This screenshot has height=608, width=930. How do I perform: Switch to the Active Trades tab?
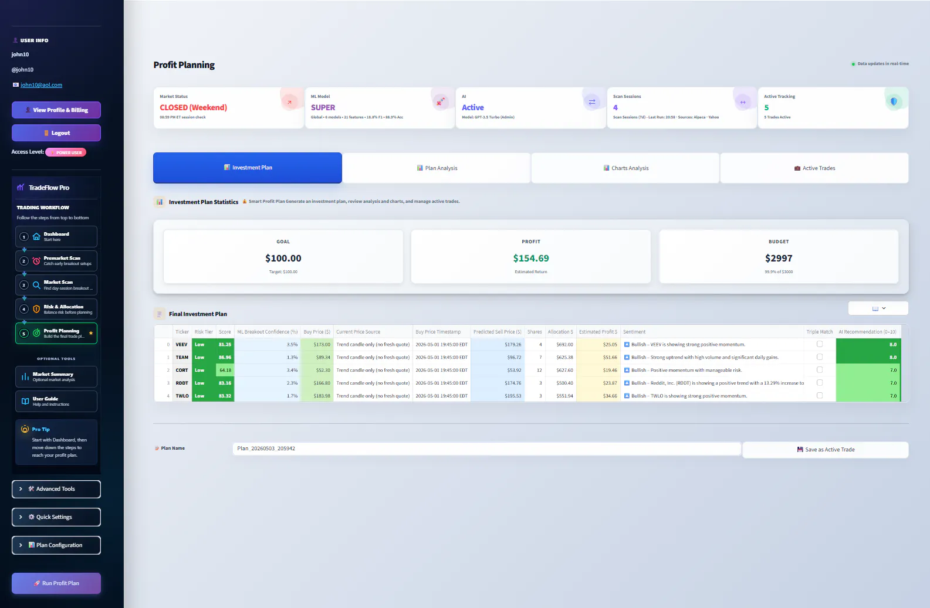[814, 168]
